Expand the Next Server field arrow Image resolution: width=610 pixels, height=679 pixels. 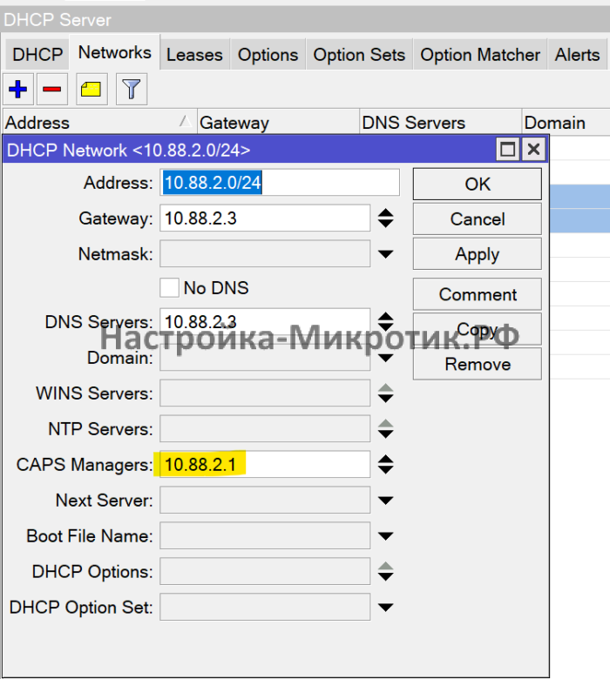pos(385,501)
